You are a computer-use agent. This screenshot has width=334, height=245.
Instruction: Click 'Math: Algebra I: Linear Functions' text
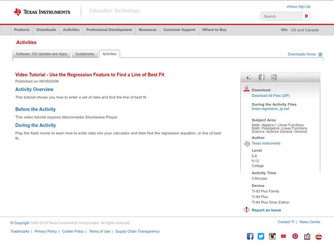(278, 125)
